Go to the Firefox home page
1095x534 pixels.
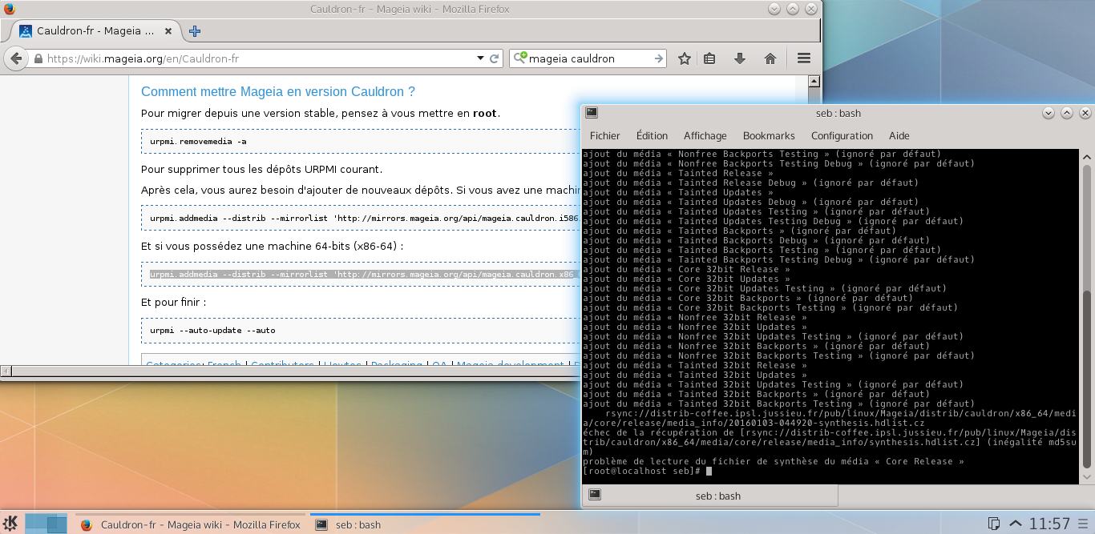tap(770, 58)
